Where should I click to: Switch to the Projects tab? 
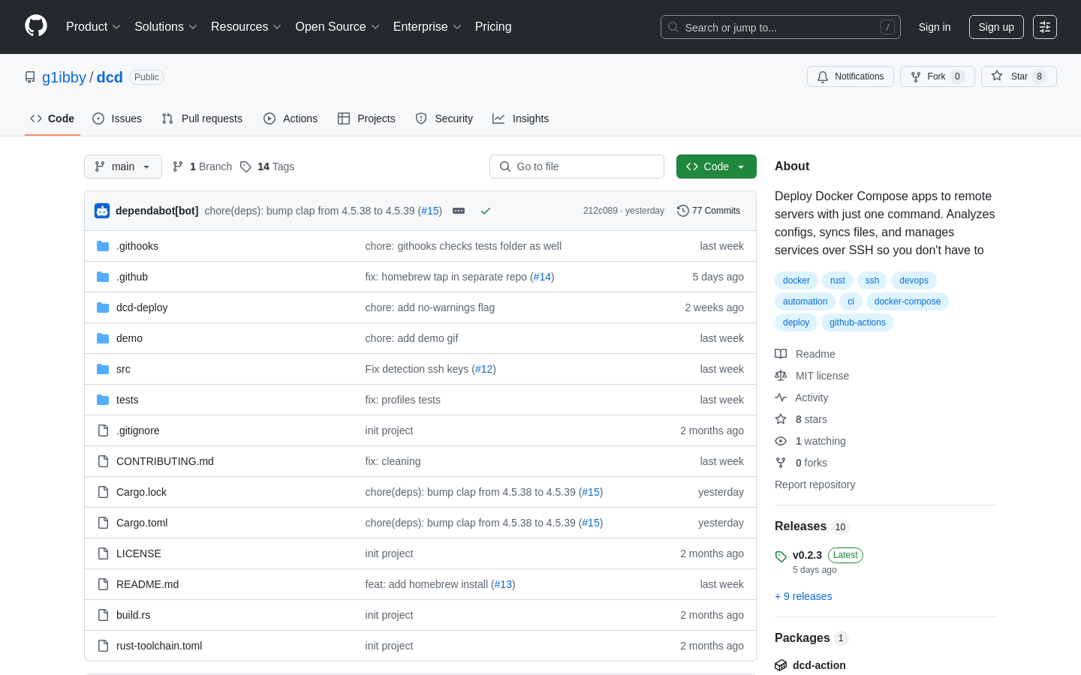366,118
